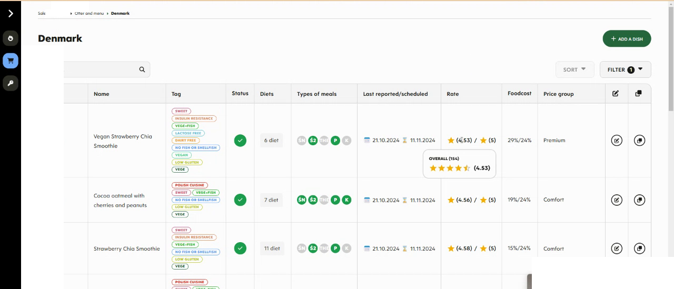This screenshot has height=289, width=674.
Task: Click the edit column header icon
Action: point(616,94)
